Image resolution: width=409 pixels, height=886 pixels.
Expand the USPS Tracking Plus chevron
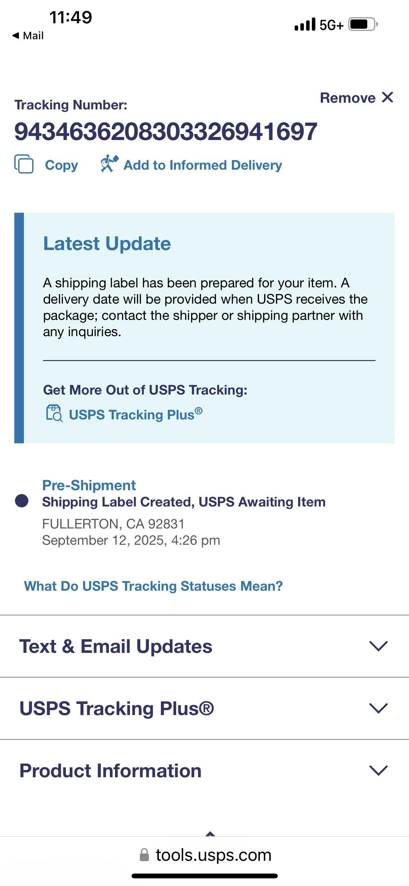378,708
